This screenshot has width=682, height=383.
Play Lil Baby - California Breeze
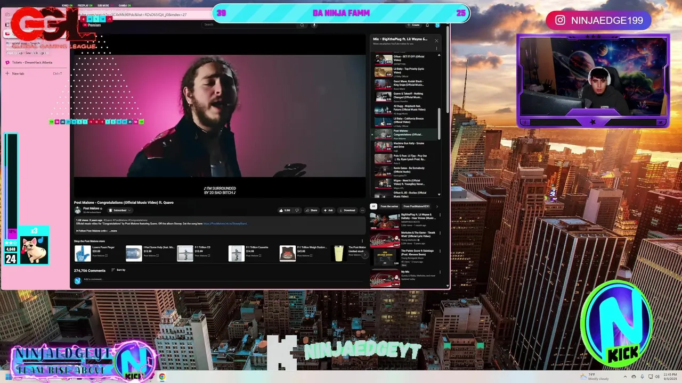(405, 122)
